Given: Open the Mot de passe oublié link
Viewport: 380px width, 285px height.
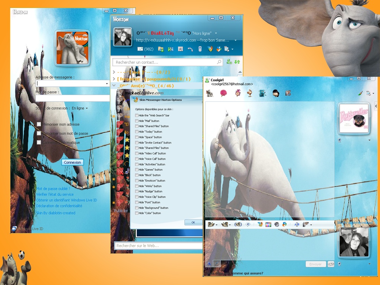Looking at the screenshot, I should click(53, 189).
